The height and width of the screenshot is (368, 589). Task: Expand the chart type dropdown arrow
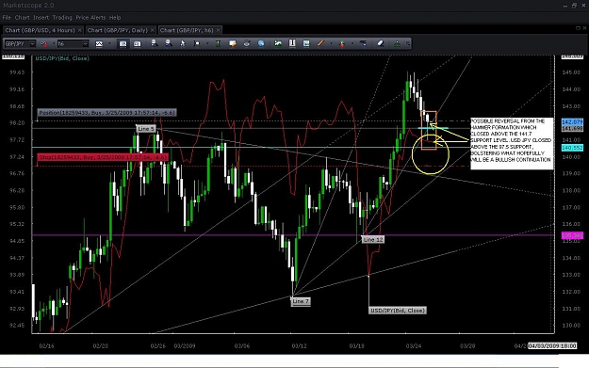109,44
